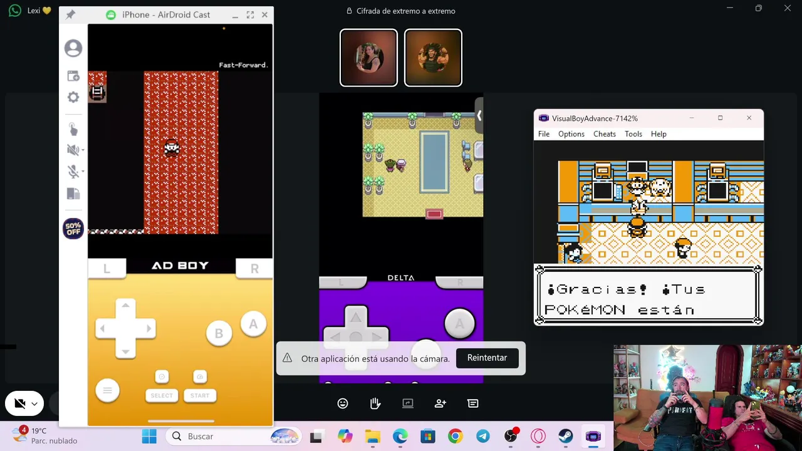This screenshot has width=802, height=451.
Task: Open the call chat messages icon
Action: [x=473, y=403]
